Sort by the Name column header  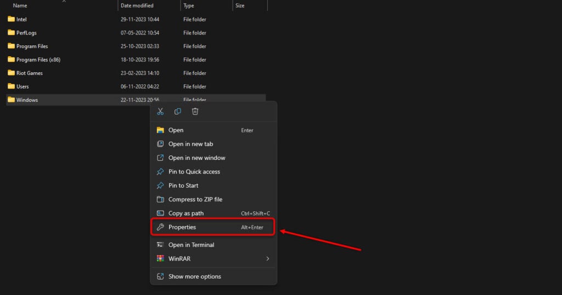coord(20,5)
